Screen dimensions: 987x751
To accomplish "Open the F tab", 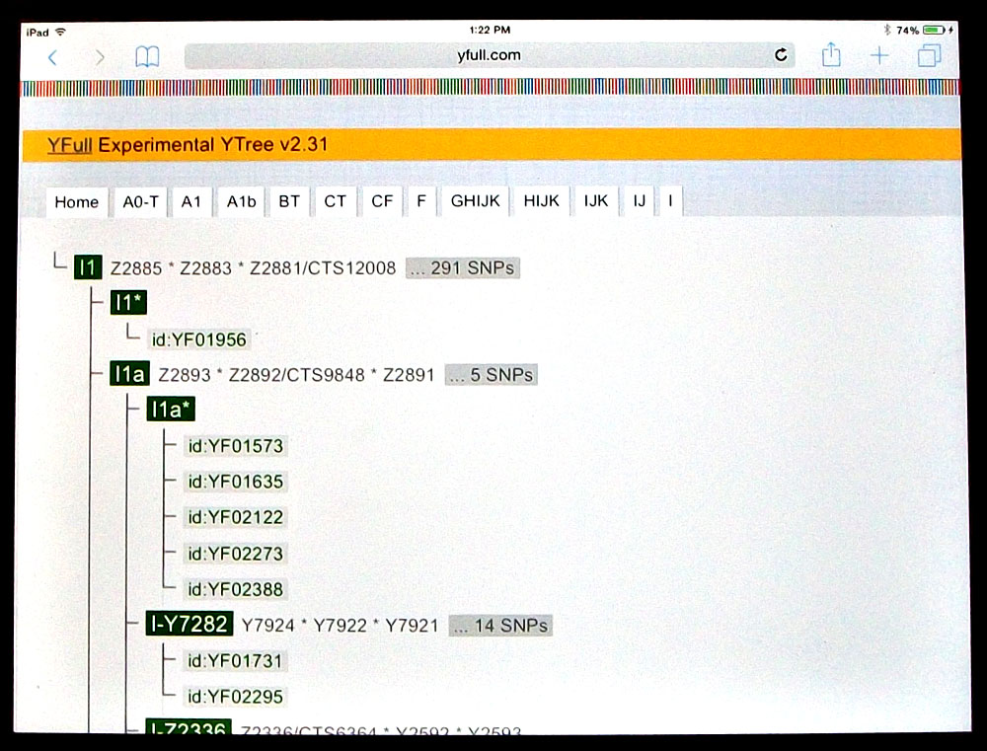I will [x=421, y=201].
